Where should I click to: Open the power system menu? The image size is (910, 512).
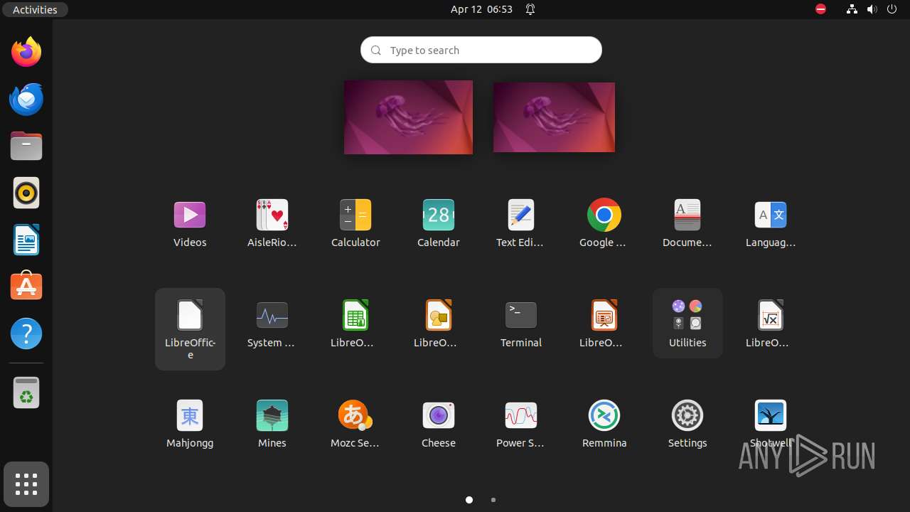coord(893,9)
